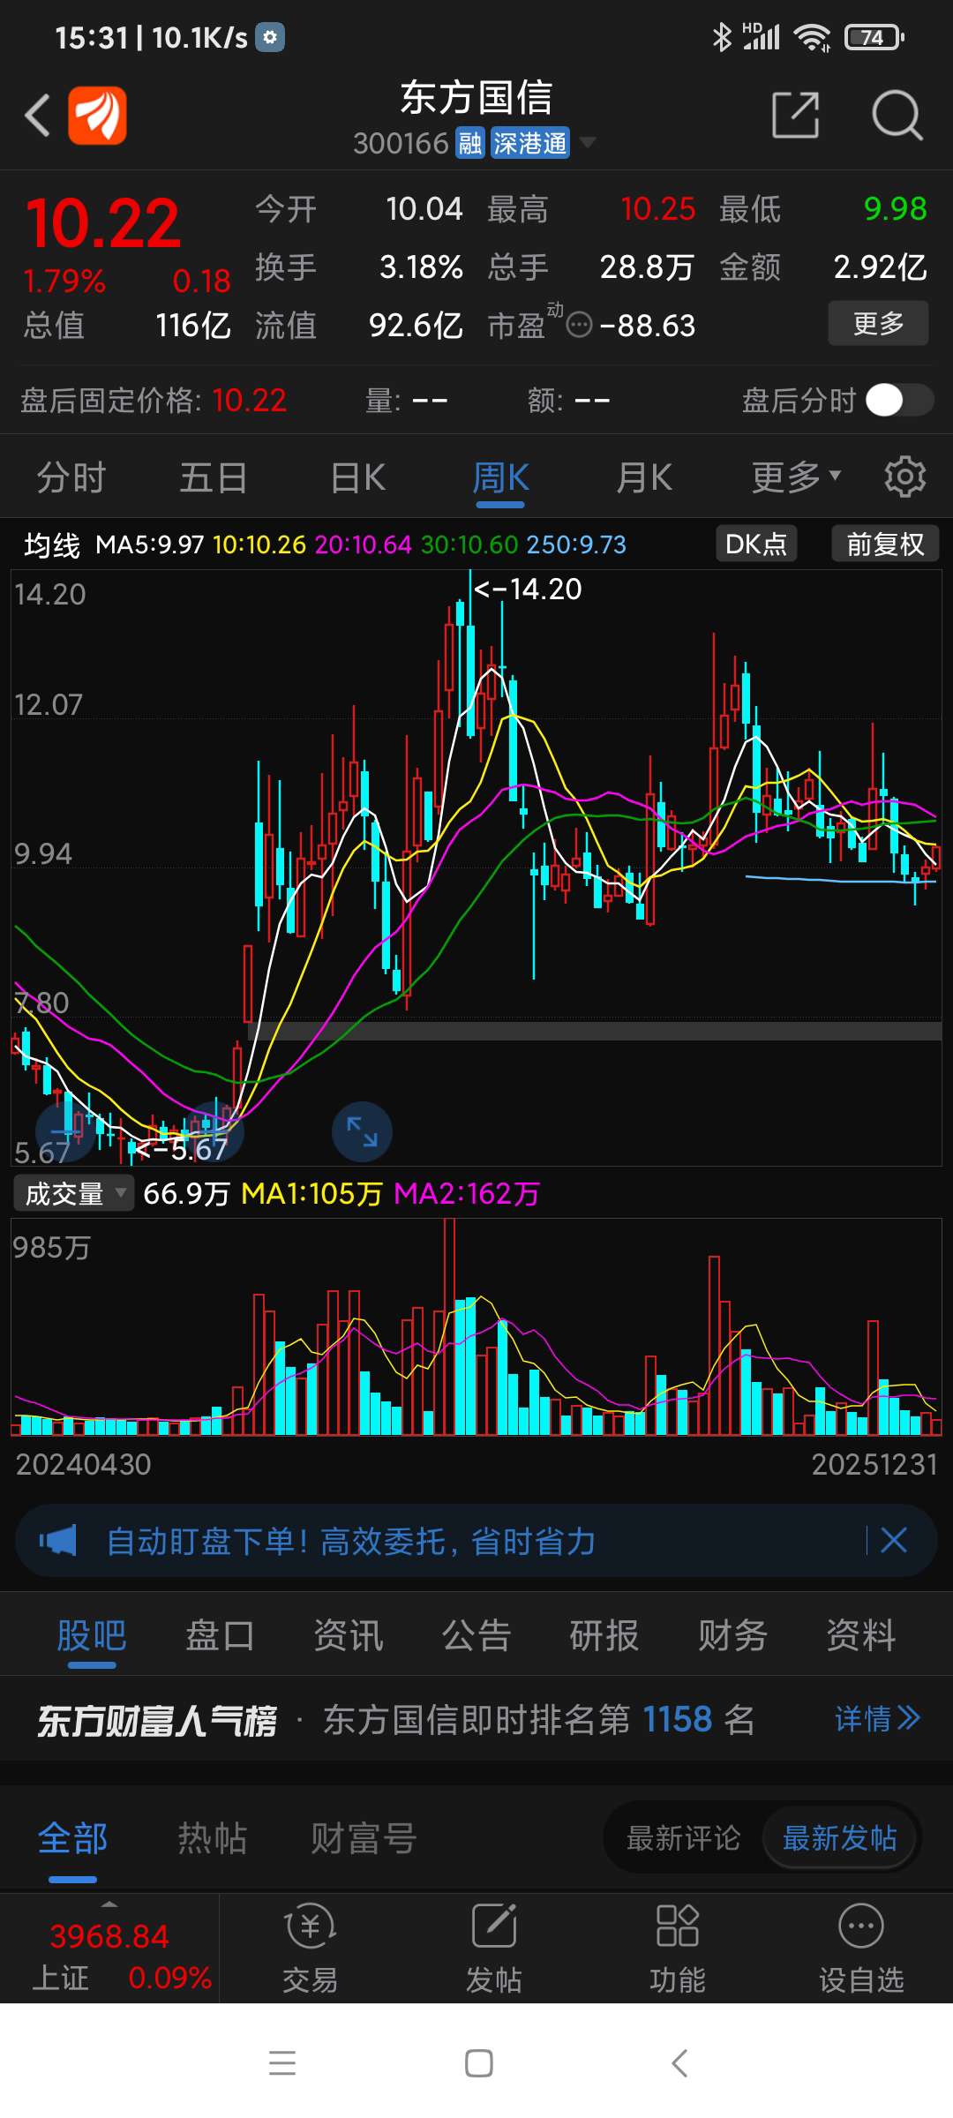Select the 财富号 tab

pos(364,1838)
